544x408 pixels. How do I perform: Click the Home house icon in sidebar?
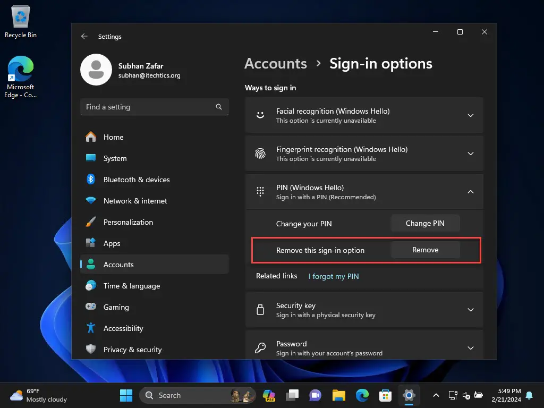[91, 137]
